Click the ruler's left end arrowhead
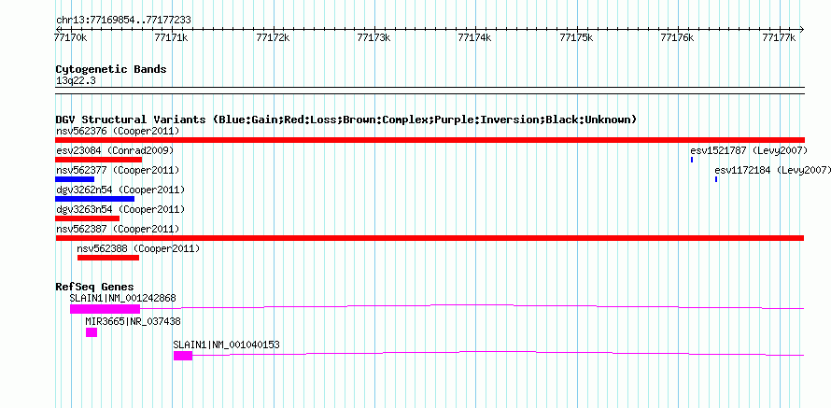Image resolution: width=831 pixels, height=408 pixels. (58, 29)
